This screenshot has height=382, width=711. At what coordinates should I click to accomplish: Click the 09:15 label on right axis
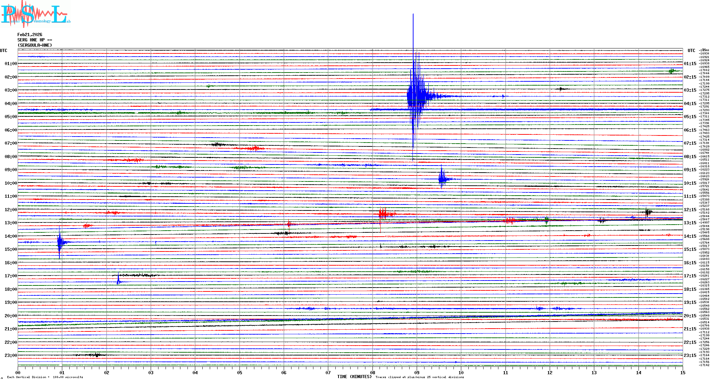[690, 170]
